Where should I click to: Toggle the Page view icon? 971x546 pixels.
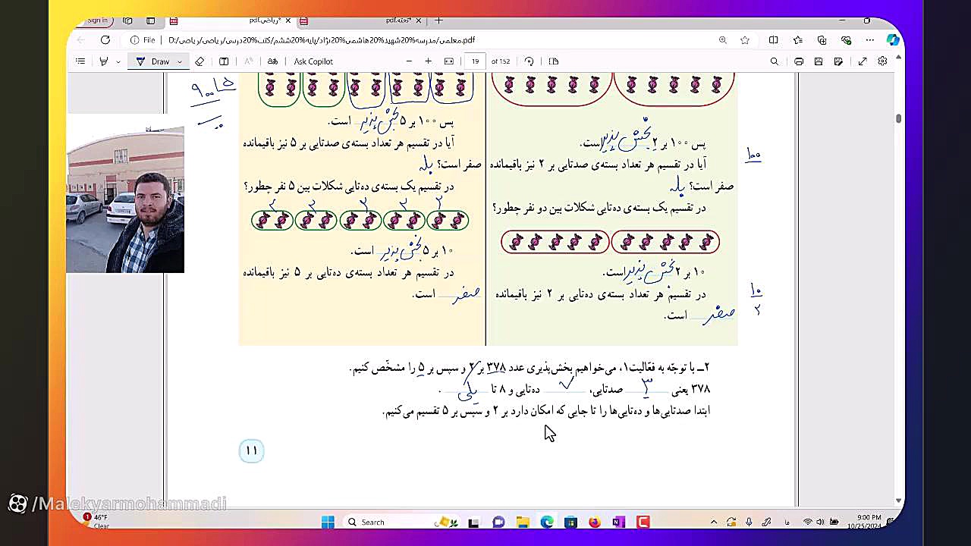coord(554,61)
